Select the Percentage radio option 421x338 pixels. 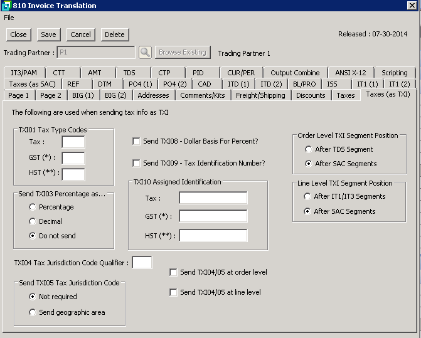(33, 207)
